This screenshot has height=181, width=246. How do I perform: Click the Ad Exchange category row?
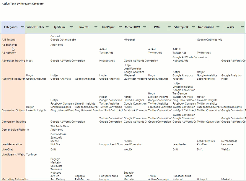(9, 45)
